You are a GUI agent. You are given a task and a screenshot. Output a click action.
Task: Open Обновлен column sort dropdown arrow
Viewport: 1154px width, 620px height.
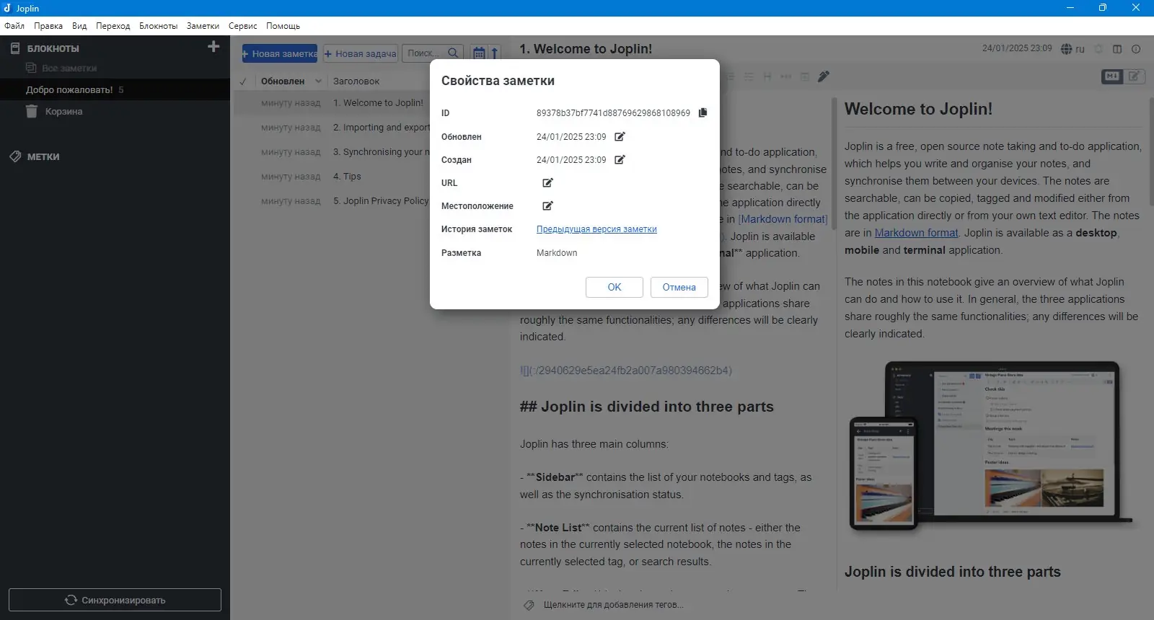(x=318, y=81)
